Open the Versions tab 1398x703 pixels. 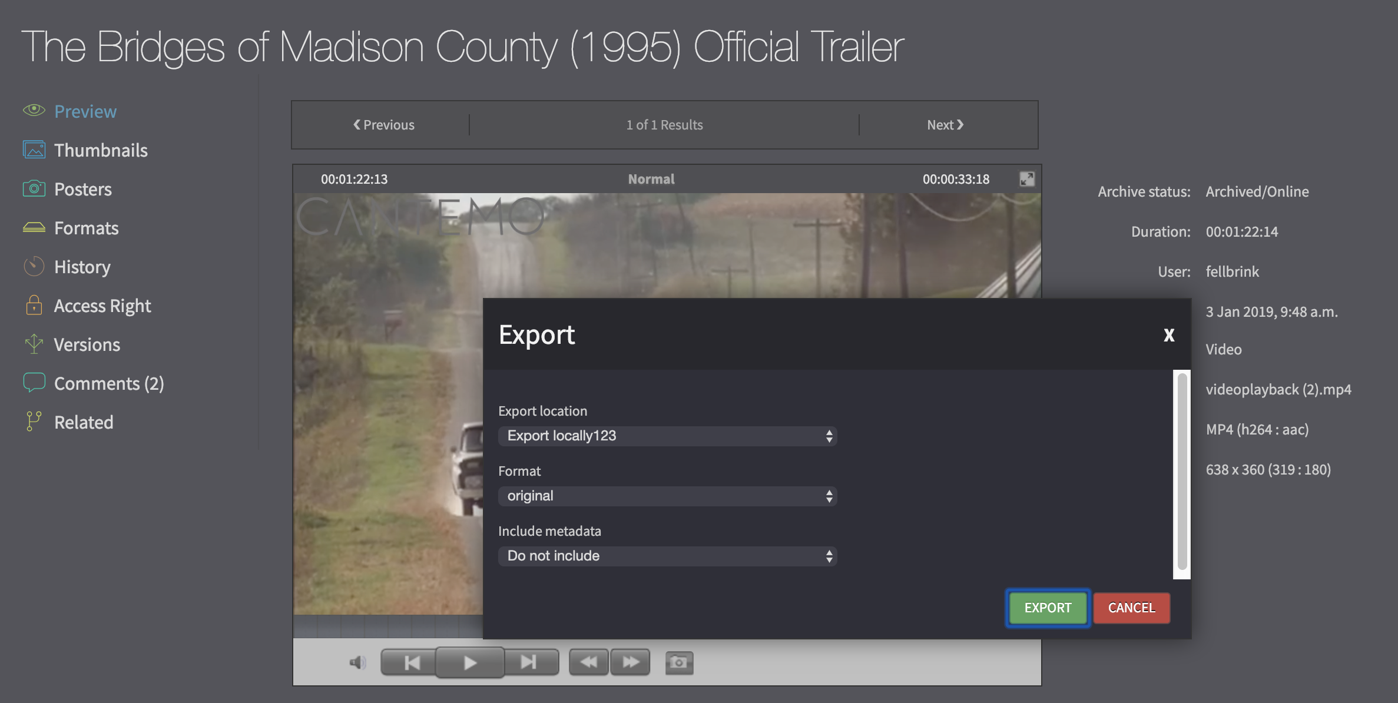[87, 344]
